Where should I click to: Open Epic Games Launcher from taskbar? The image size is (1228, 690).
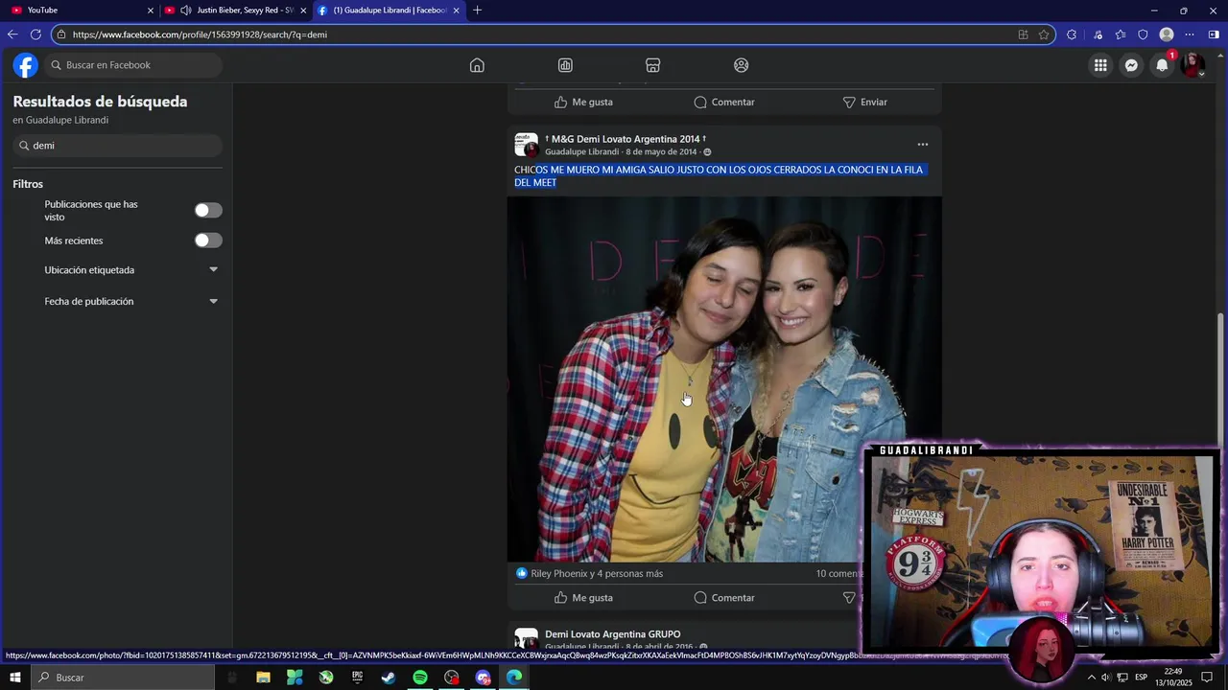pos(357,678)
